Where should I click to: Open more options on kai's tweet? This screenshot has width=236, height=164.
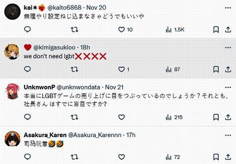[228, 7]
